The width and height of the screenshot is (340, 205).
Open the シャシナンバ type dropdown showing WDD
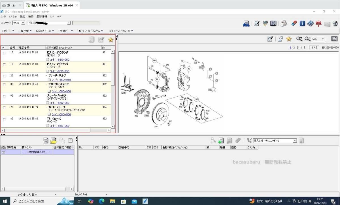coord(22,23)
